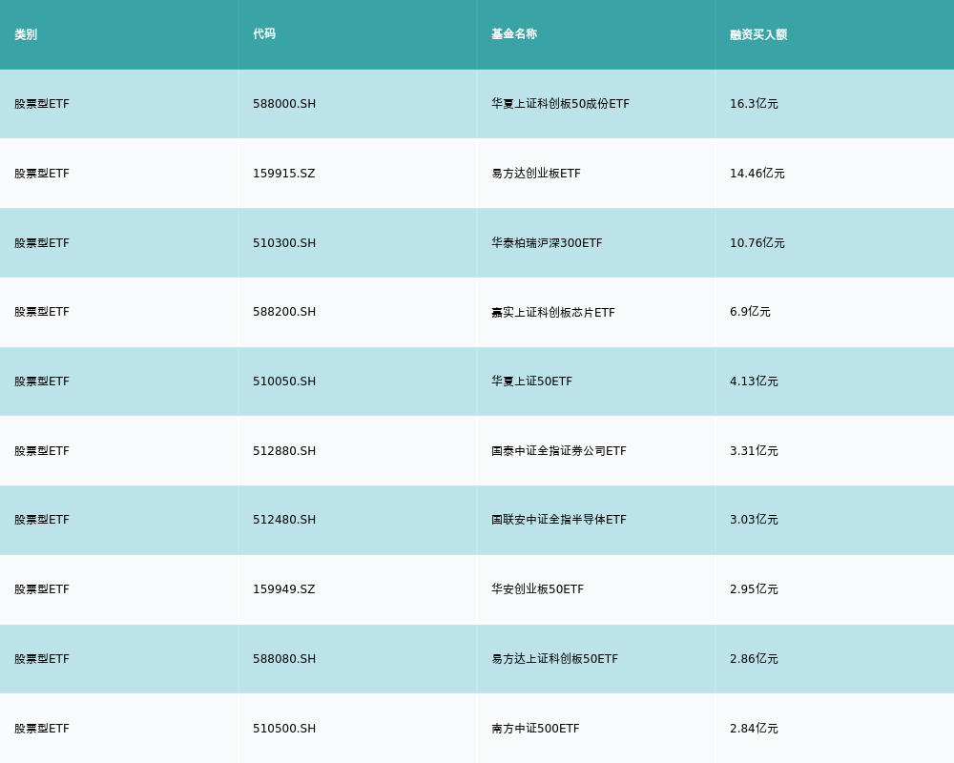This screenshot has height=763, width=954.
Task: Click the 代码 column header
Action: [x=264, y=34]
